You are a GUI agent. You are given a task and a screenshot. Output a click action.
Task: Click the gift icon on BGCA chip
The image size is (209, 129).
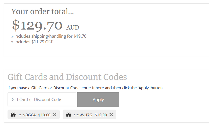click(x=13, y=115)
